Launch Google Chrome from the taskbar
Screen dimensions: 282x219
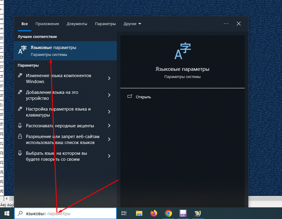(x=168, y=213)
